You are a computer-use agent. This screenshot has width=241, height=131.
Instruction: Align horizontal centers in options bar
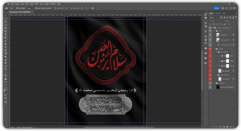point(59,8)
